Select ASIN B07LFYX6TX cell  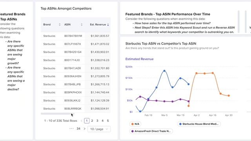[73, 44]
